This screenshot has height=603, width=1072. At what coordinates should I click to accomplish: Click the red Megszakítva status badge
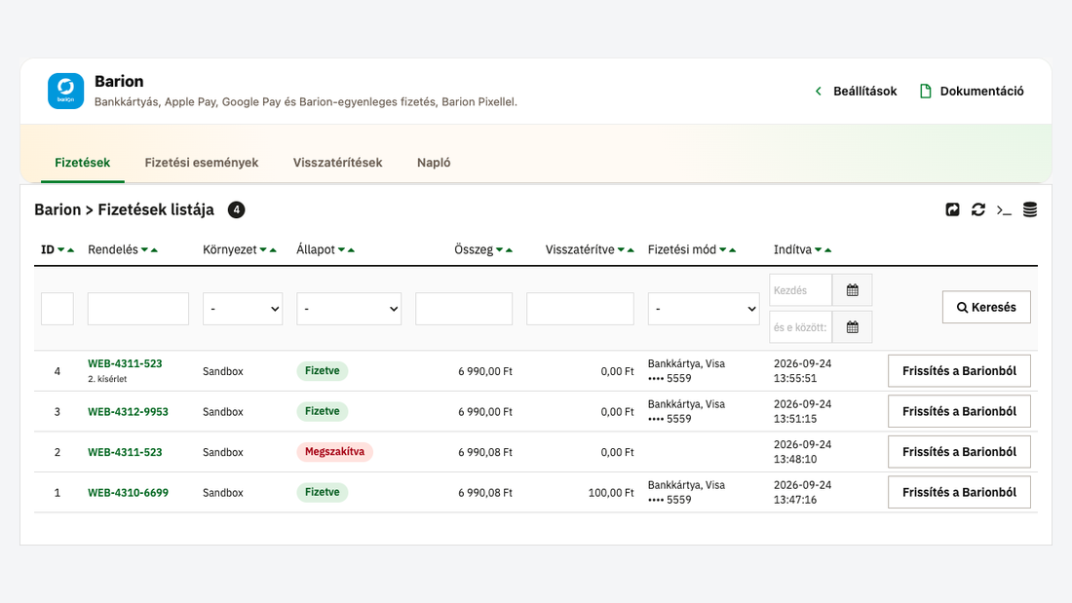tap(334, 452)
